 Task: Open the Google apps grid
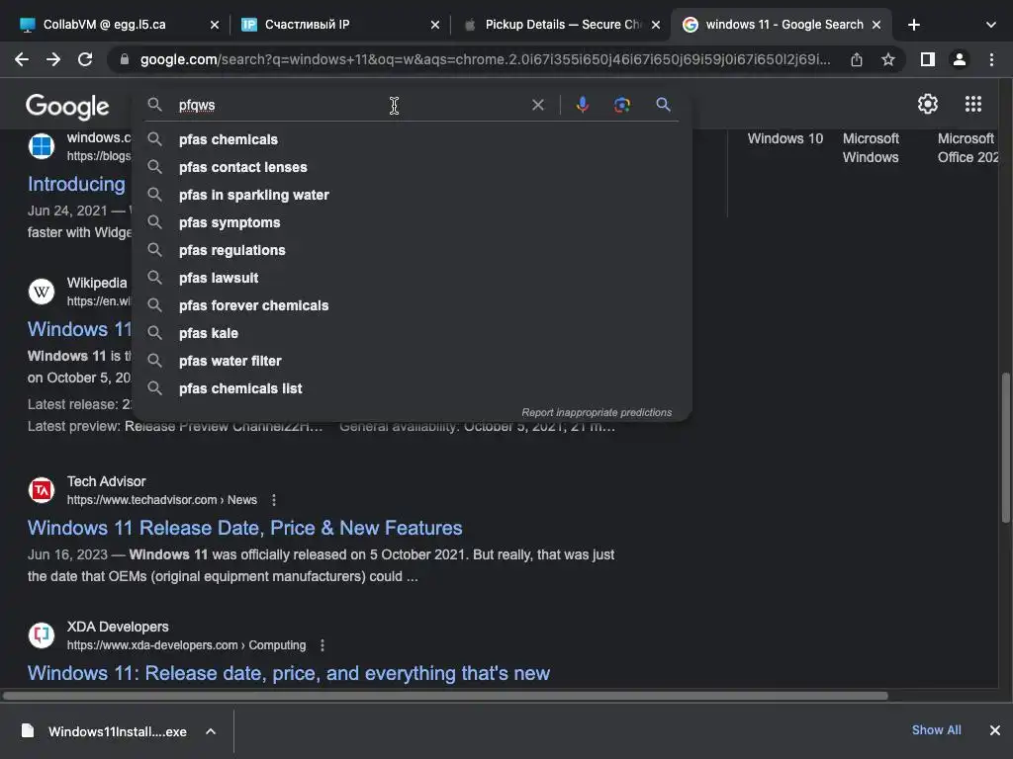973,104
